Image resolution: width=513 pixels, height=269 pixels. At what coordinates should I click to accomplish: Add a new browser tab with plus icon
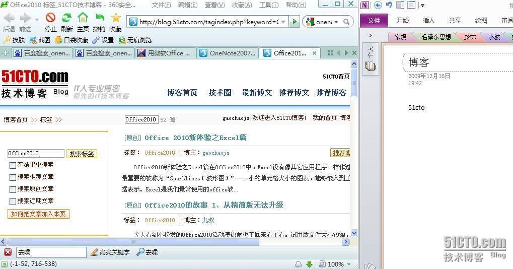click(5, 53)
